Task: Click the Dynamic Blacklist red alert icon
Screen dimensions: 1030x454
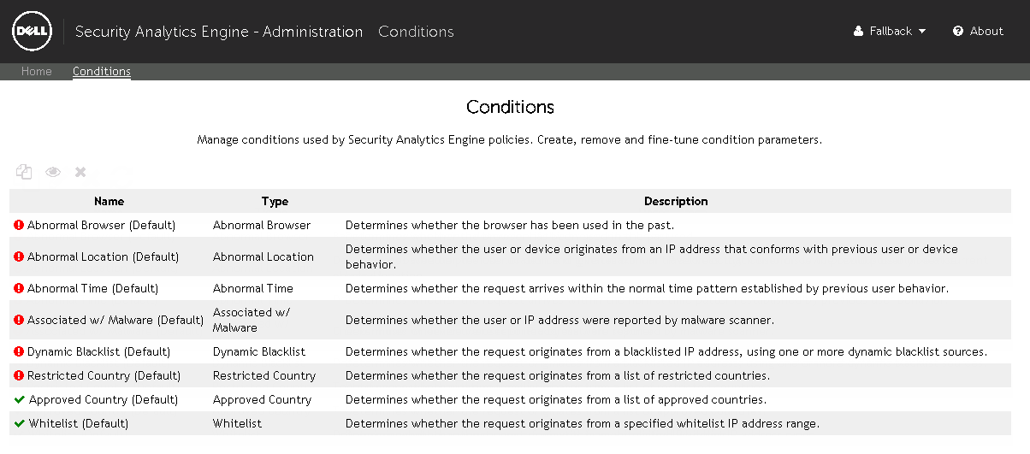Action: [x=19, y=351]
